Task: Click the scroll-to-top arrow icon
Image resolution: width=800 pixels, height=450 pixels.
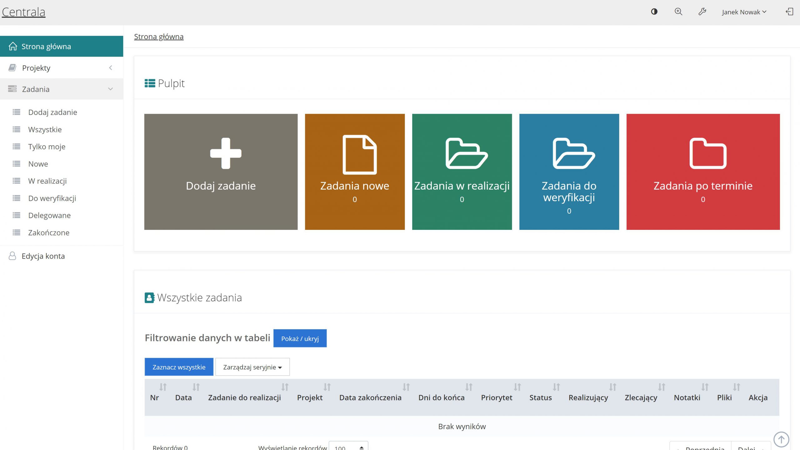Action: 781,439
